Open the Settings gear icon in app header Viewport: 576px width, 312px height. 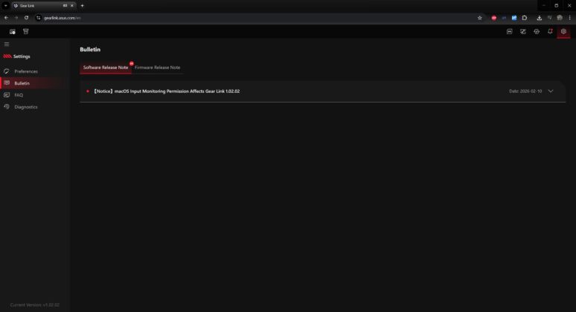(x=563, y=31)
